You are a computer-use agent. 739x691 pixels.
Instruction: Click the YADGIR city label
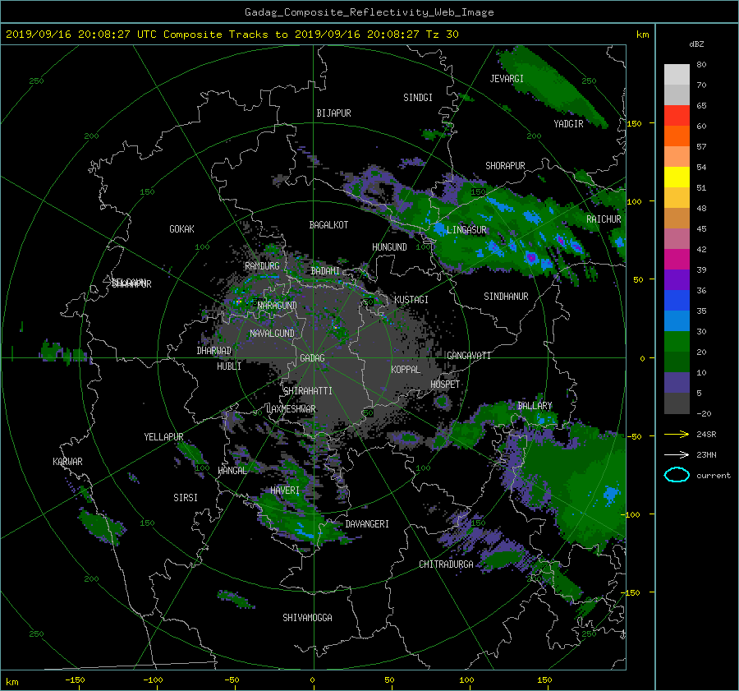point(568,124)
